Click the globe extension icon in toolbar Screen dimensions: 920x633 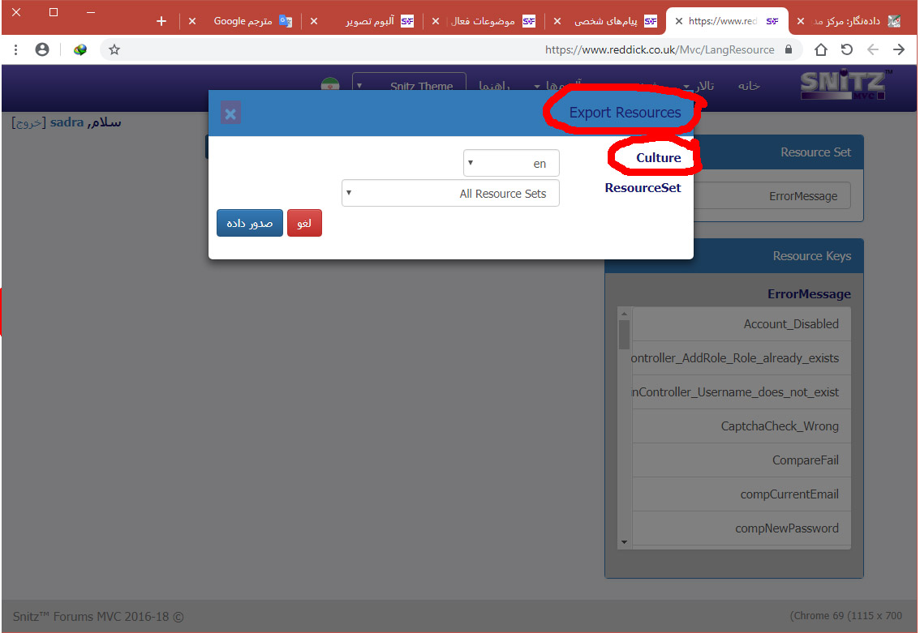pyautogui.click(x=80, y=49)
